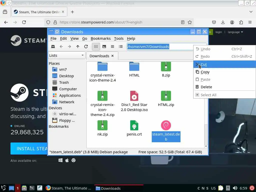Open the View menu
256x192 pixels.
click(74, 38)
